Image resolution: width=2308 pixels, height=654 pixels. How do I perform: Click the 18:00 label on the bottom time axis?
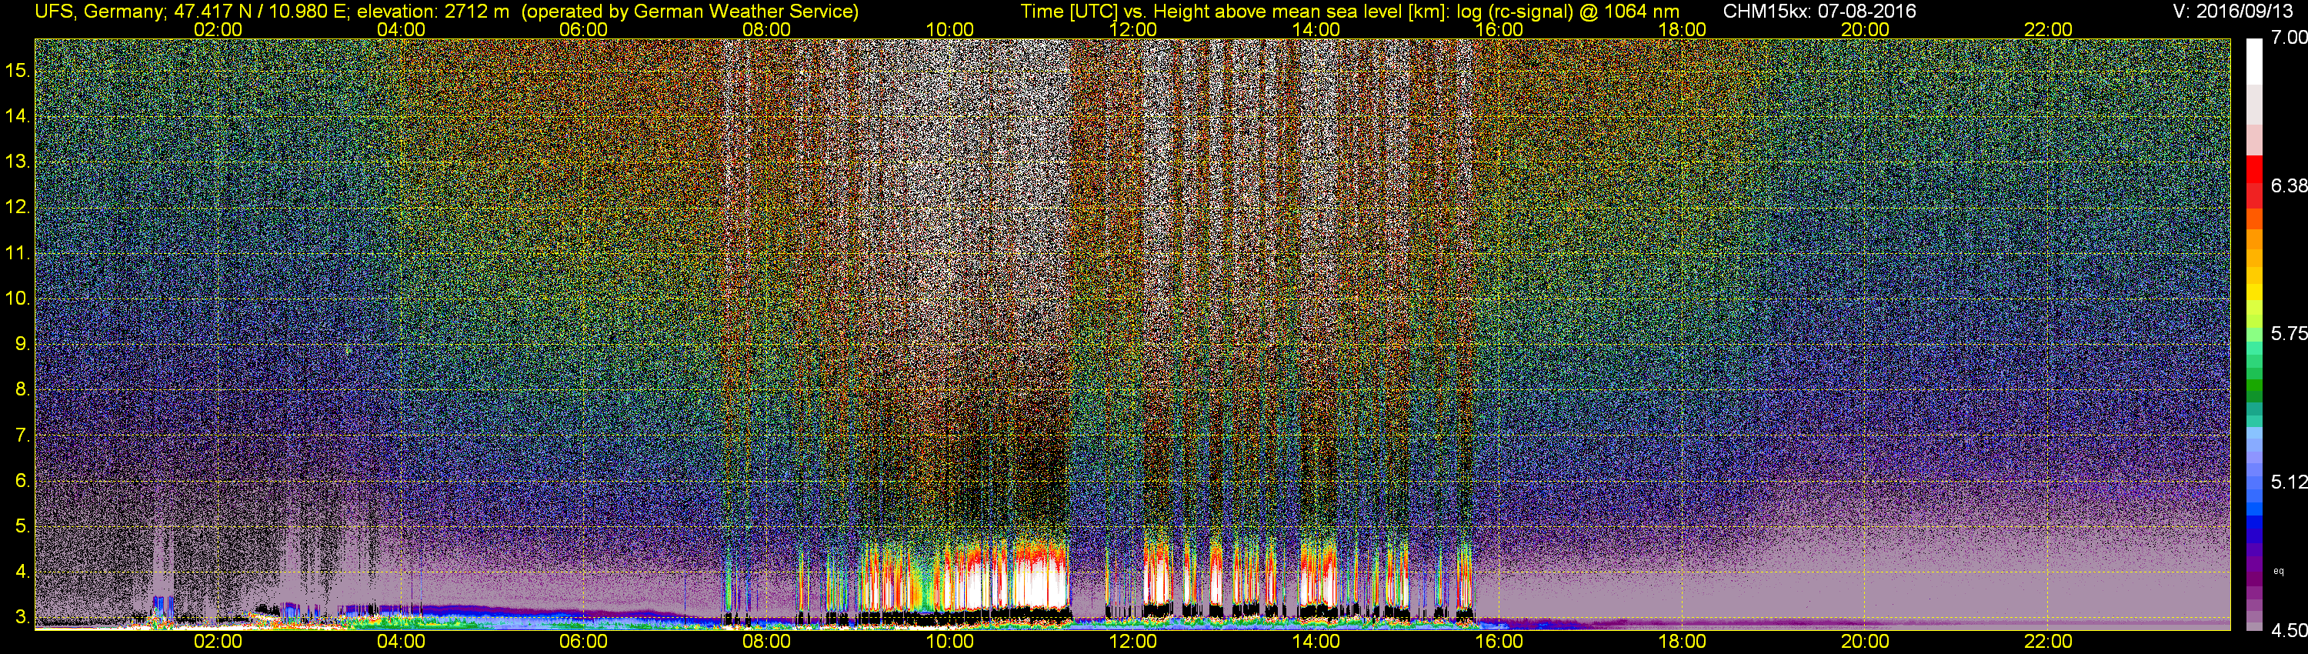(x=1682, y=642)
